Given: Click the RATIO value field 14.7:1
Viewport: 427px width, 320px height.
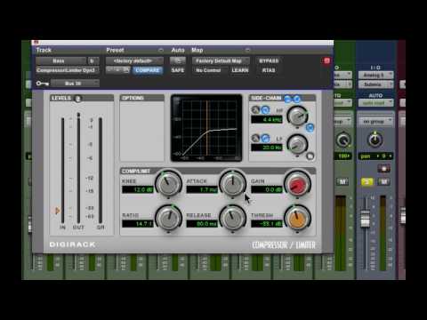Looking at the screenshot, I should (138, 224).
